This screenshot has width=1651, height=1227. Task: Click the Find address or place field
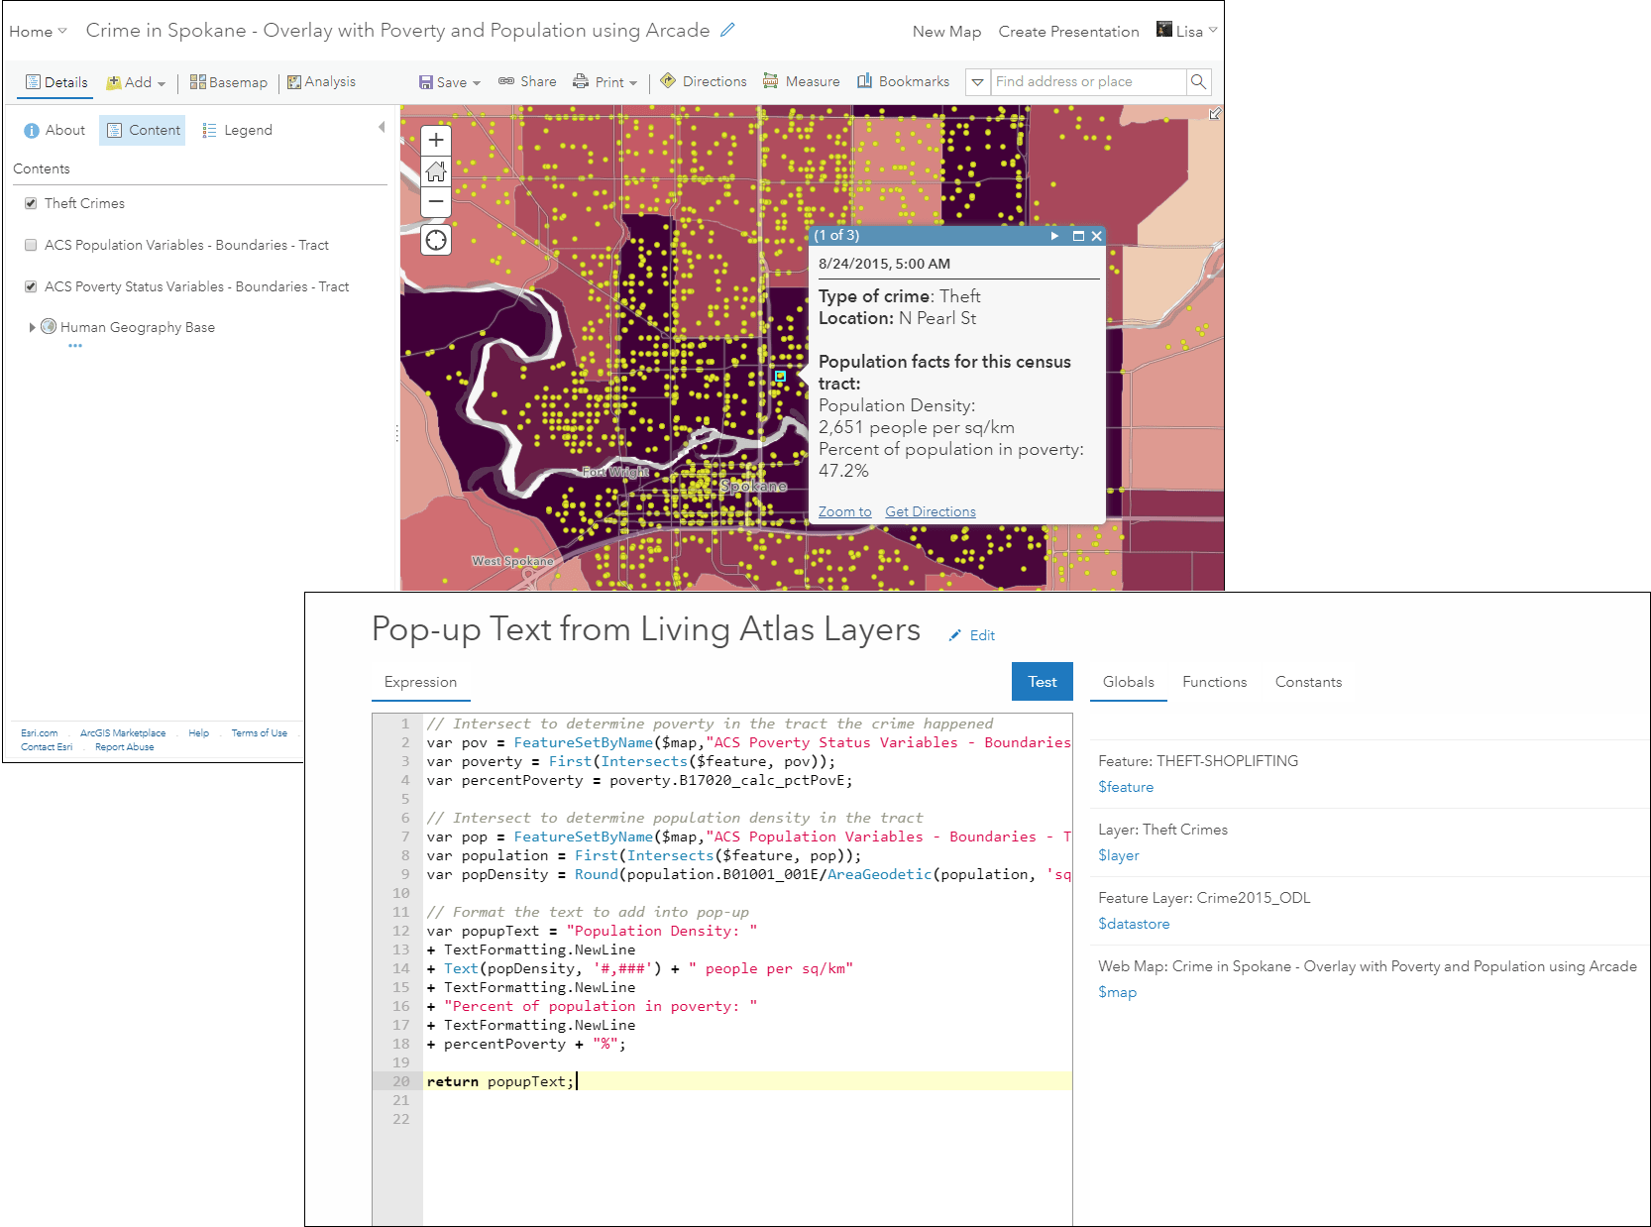(x=1087, y=81)
